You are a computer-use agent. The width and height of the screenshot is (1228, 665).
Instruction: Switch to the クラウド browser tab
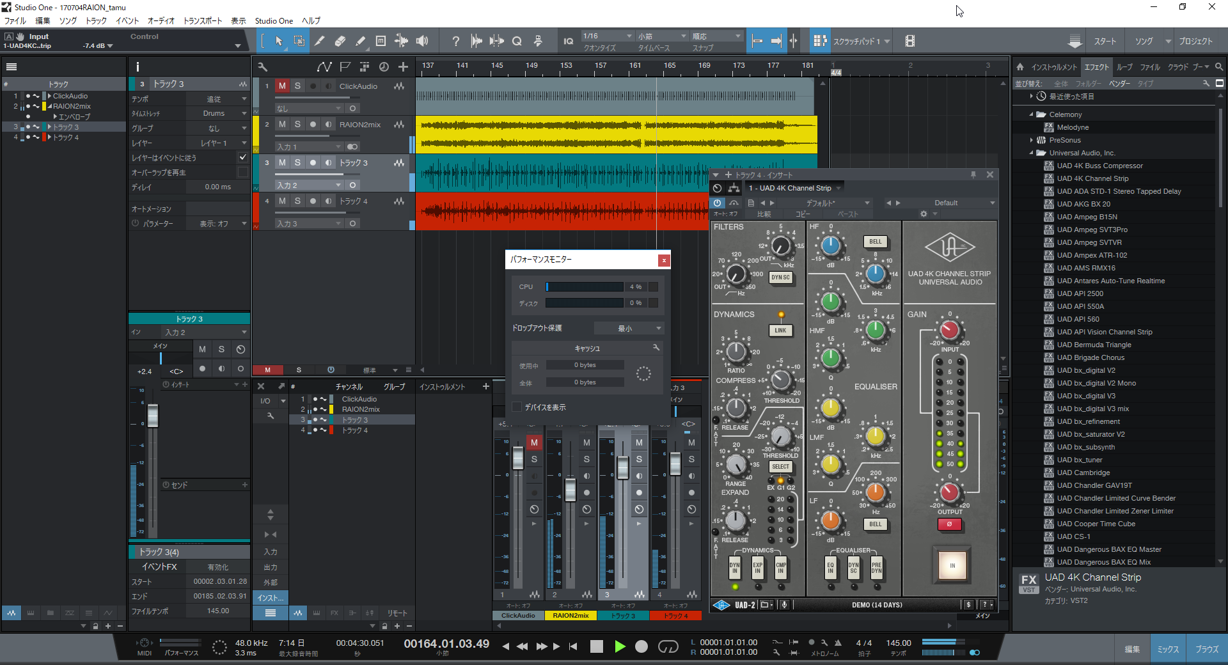[1178, 66]
